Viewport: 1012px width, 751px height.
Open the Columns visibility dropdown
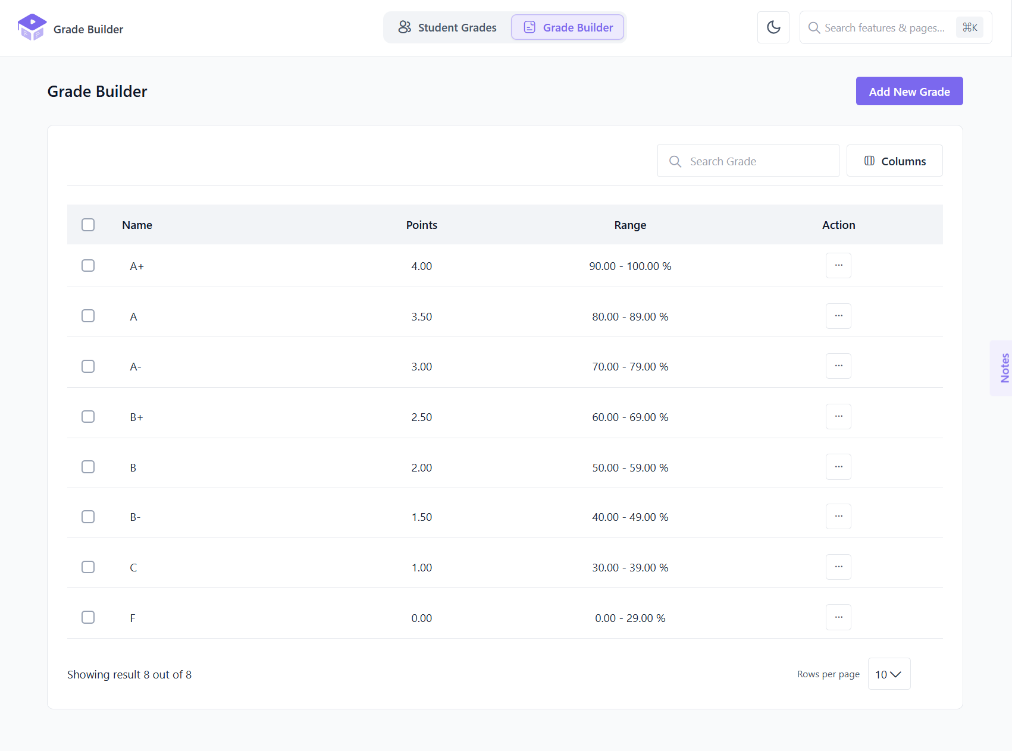click(894, 161)
